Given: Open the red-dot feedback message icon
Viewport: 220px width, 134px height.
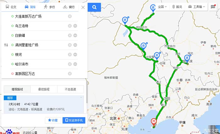Looking at the screenshot, I should click(213, 7).
